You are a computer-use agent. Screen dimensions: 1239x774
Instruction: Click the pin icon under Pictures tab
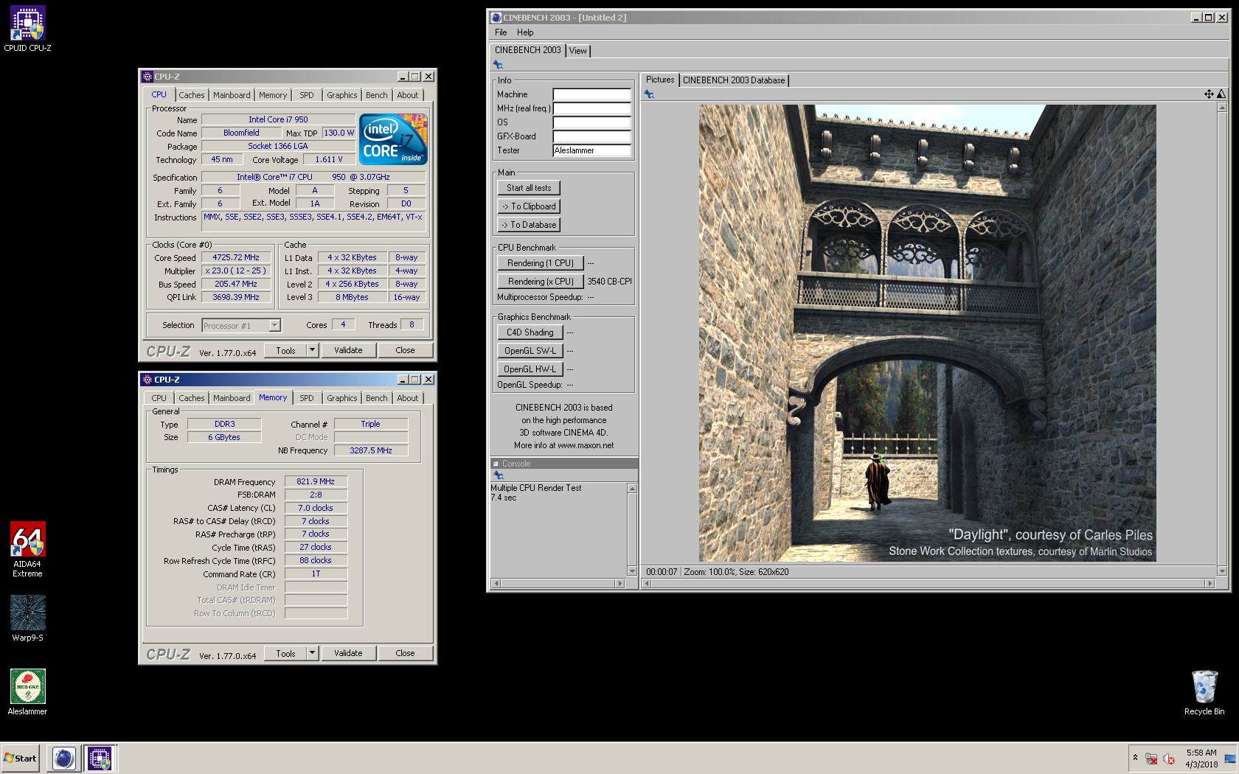[649, 94]
